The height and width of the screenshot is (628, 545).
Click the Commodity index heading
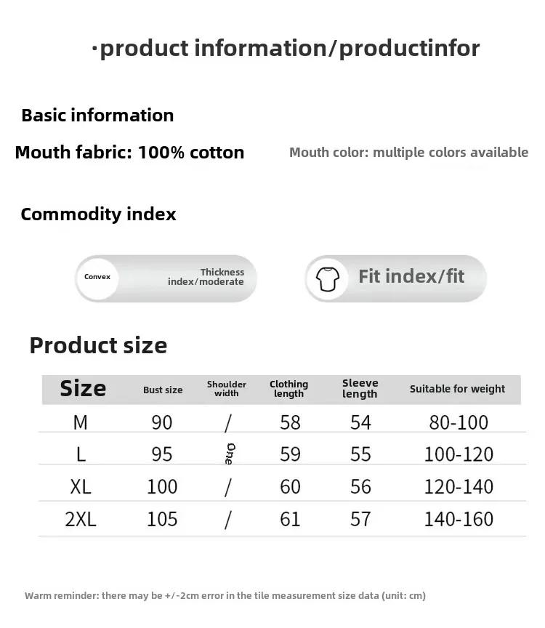pos(98,214)
